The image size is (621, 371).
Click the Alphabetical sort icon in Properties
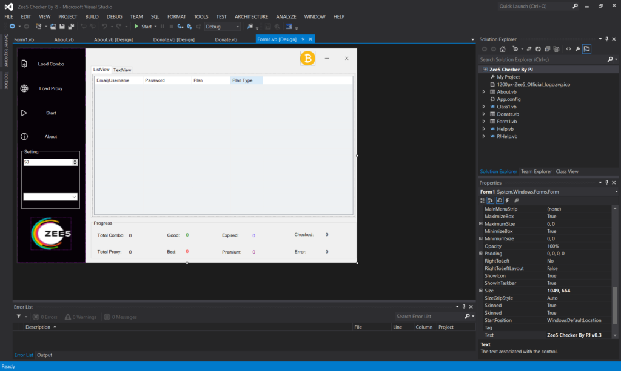[491, 200]
